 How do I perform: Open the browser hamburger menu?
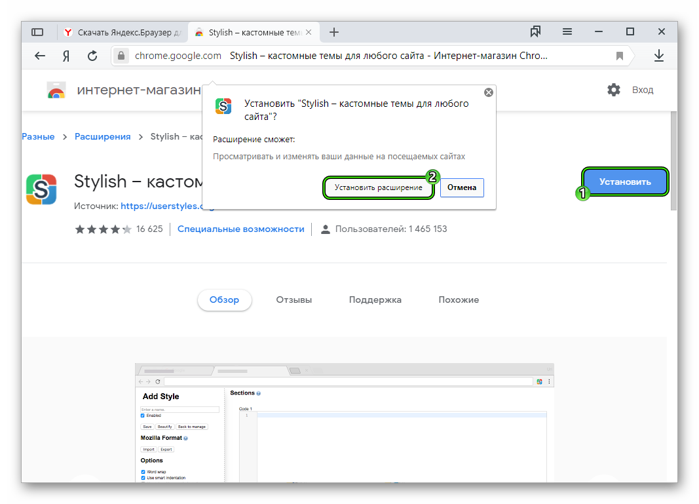pyautogui.click(x=567, y=31)
